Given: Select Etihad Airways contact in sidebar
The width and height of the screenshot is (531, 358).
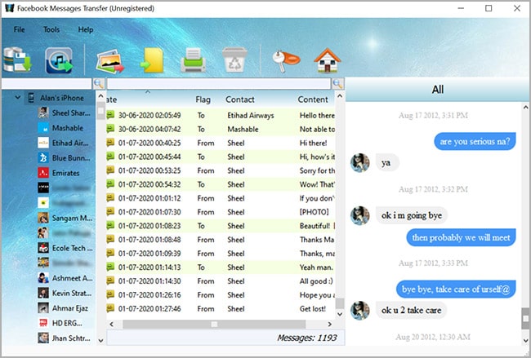Looking at the screenshot, I should [69, 143].
